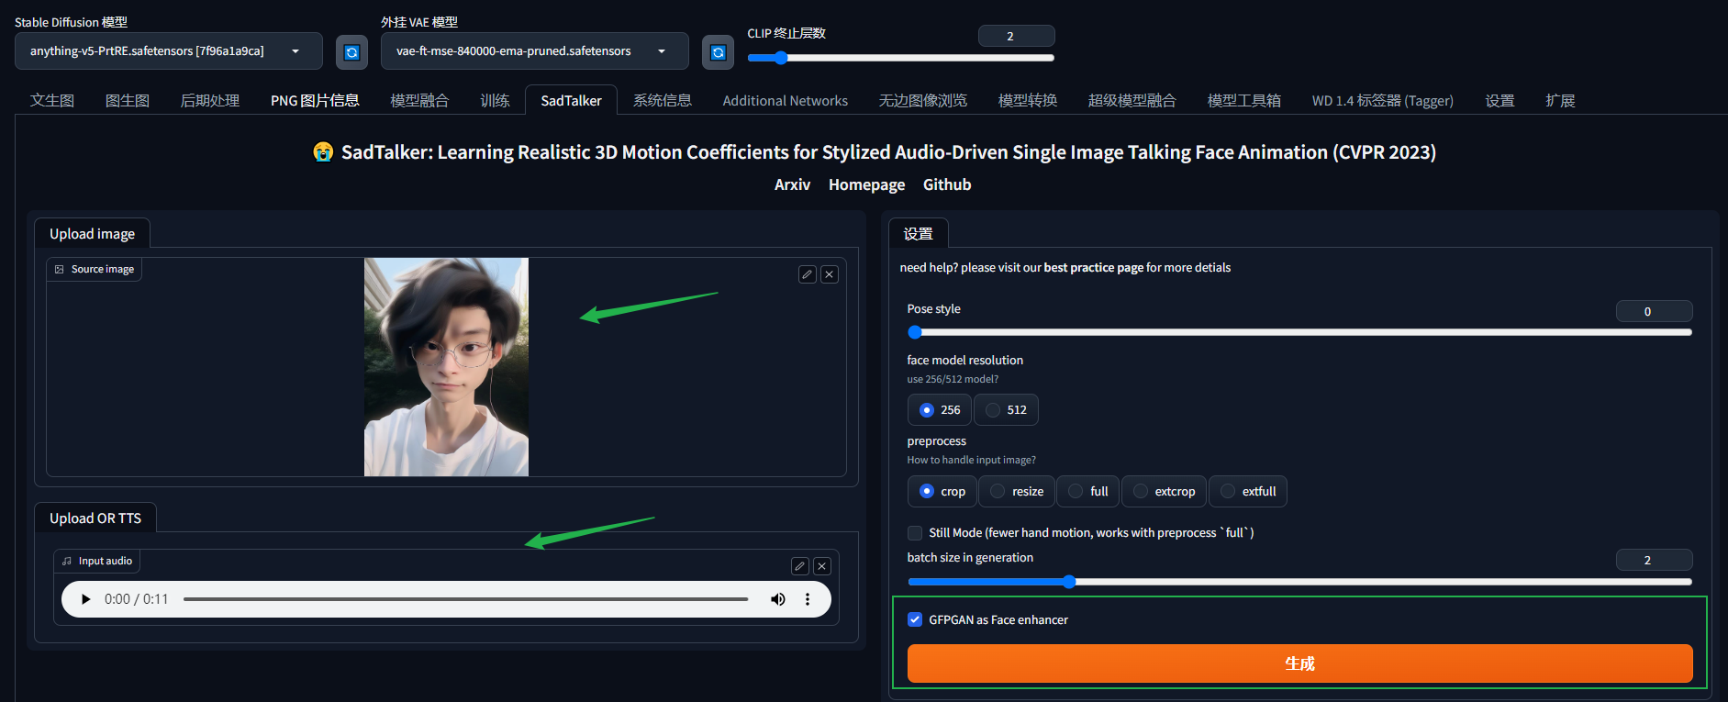Open the best practice page link

pos(1093,268)
